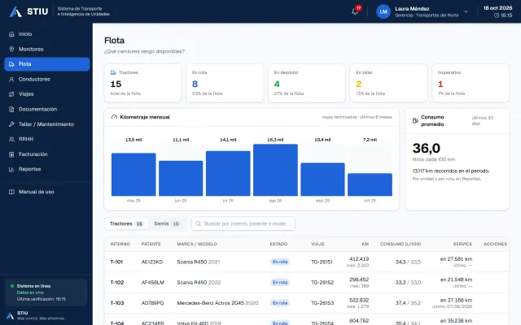Image resolution: width=521 pixels, height=325 pixels.
Task: Click the LM user avatar
Action: pos(383,11)
